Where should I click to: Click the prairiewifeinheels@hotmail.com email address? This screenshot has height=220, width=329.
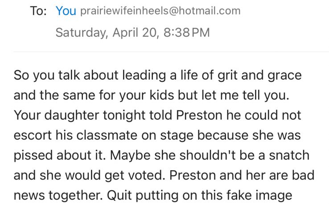[x=160, y=11]
